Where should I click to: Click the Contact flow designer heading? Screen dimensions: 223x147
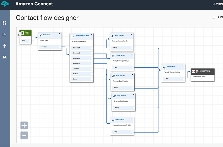click(x=47, y=18)
